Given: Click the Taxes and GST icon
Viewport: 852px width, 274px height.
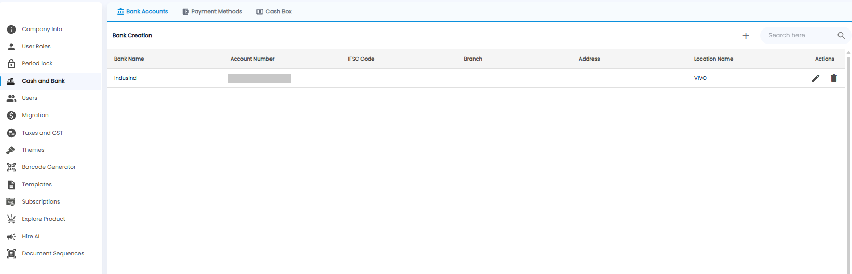Looking at the screenshot, I should 11,133.
